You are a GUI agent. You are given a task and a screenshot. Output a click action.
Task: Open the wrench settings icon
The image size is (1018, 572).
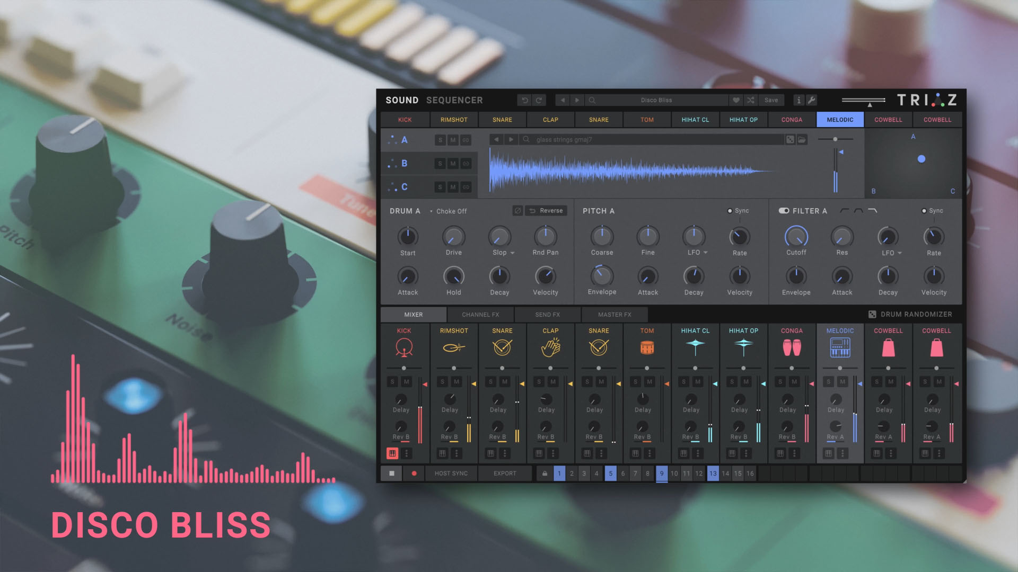pyautogui.click(x=812, y=100)
